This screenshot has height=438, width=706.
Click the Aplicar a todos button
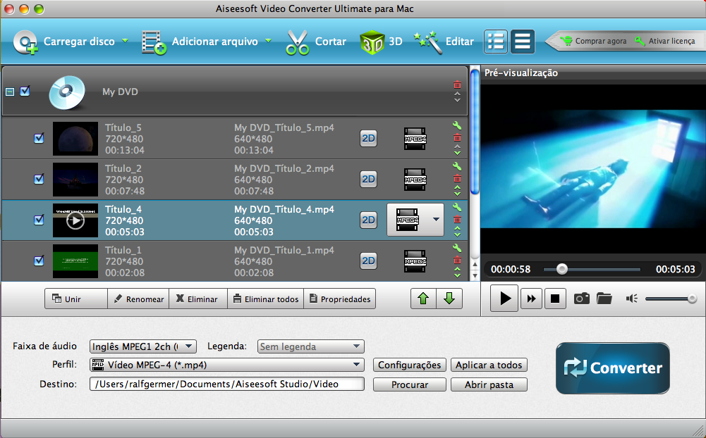click(x=489, y=365)
